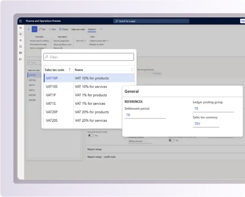Image resolution: width=245 pixels, height=197 pixels.
Task: Click the New button in action bar
Action: click(52, 29)
